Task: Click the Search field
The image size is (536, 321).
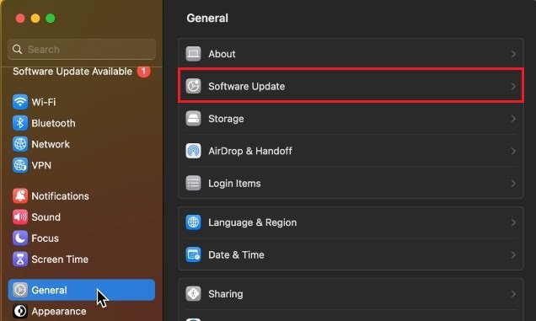Action: [82, 49]
